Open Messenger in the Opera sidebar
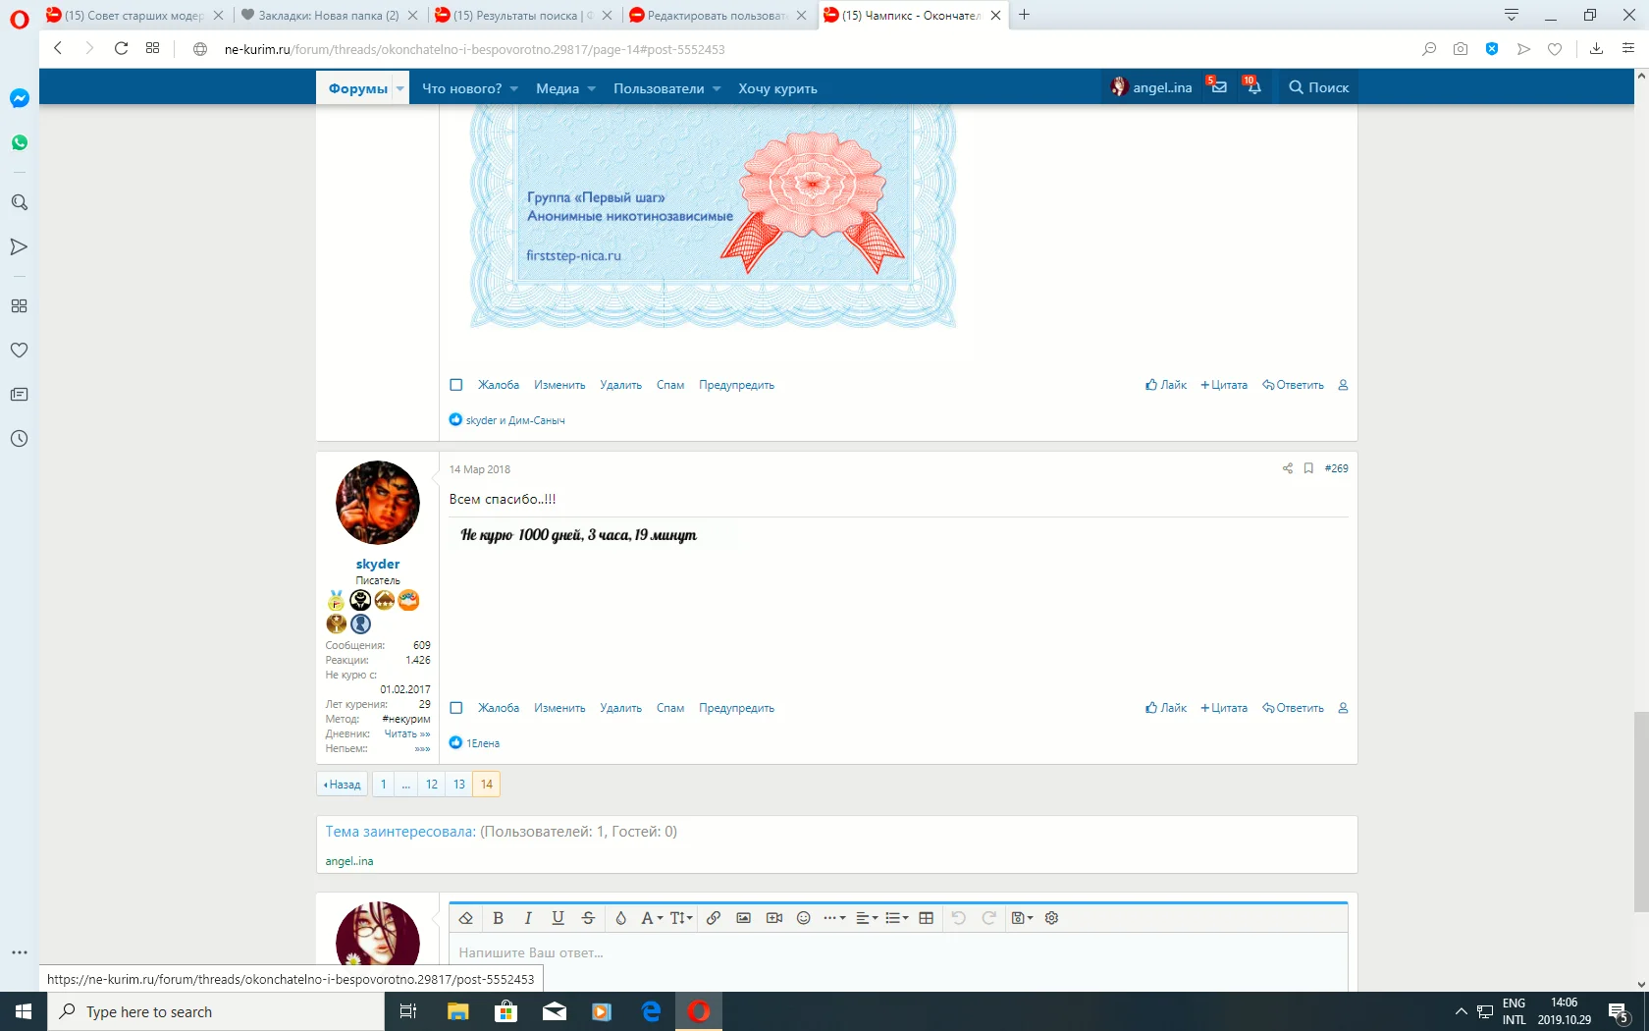 (x=20, y=98)
